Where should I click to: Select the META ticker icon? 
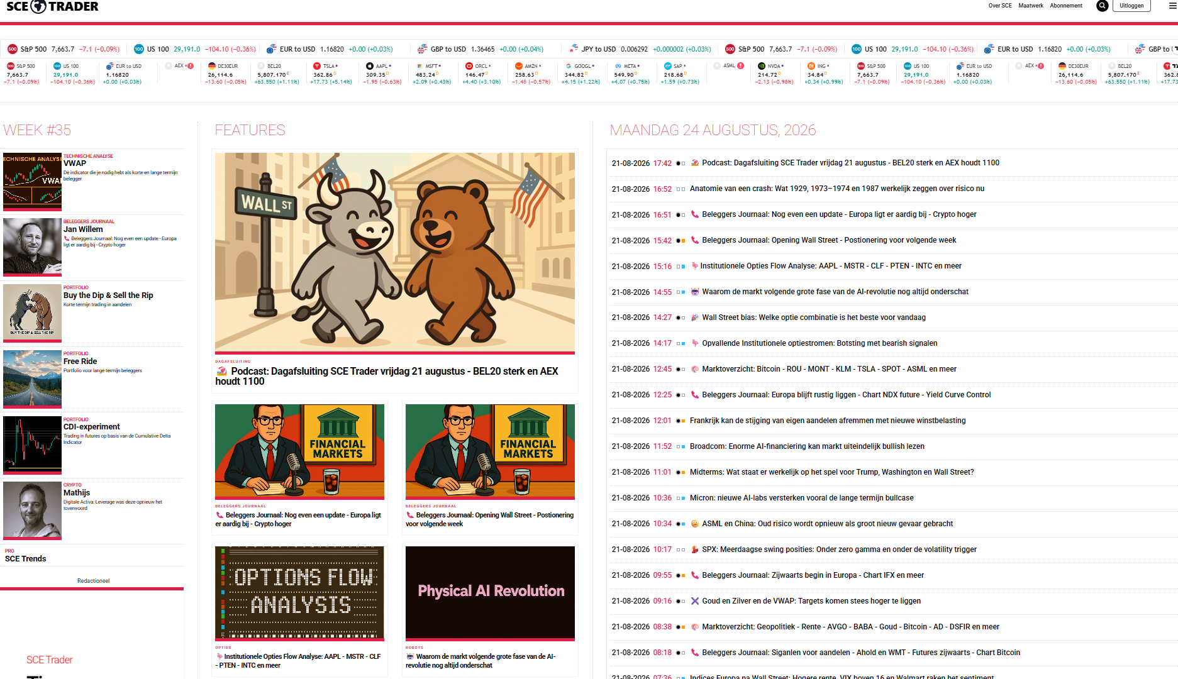(x=618, y=66)
